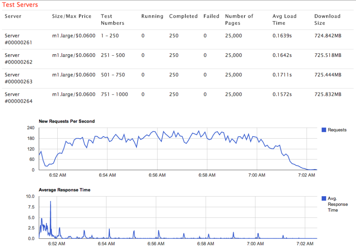Click the Completed column header

click(184, 16)
